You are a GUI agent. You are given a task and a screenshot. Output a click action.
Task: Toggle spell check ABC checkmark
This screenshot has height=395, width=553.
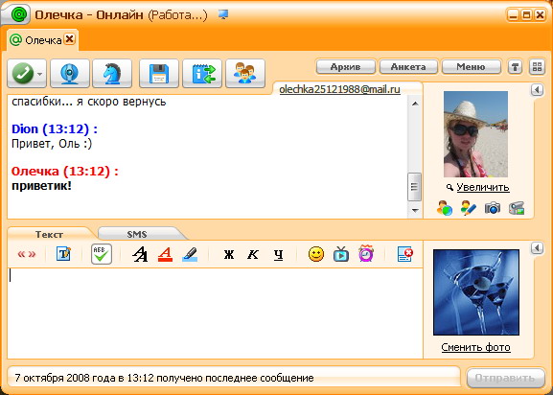(102, 254)
